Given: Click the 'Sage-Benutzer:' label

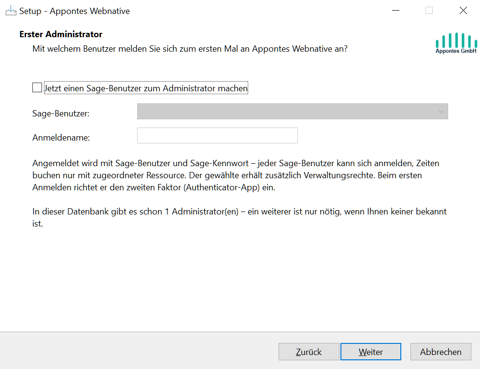Looking at the screenshot, I should pyautogui.click(x=61, y=114).
